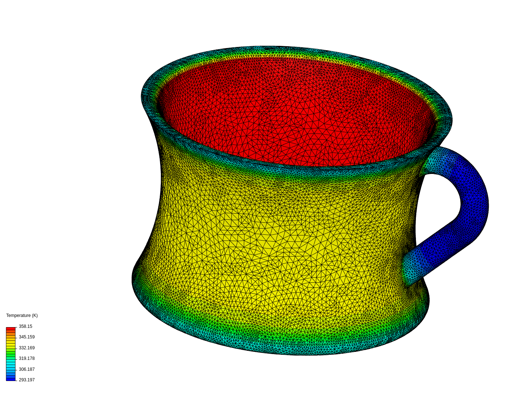Click the 293.197 minimum value label
The width and height of the screenshot is (524, 393).
click(27, 380)
